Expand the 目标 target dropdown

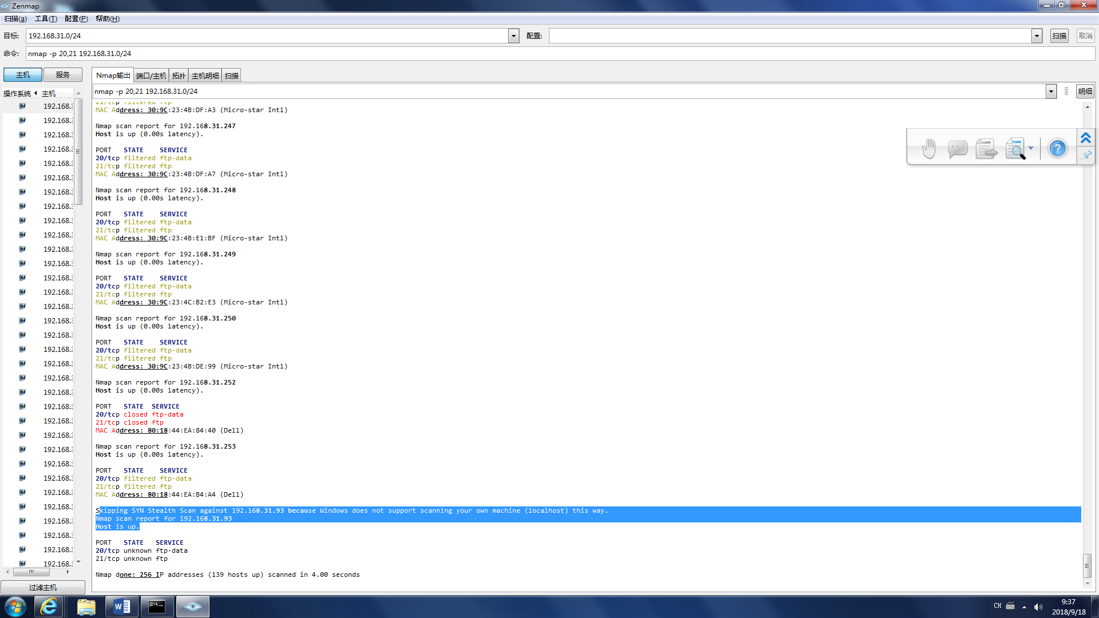(x=513, y=36)
